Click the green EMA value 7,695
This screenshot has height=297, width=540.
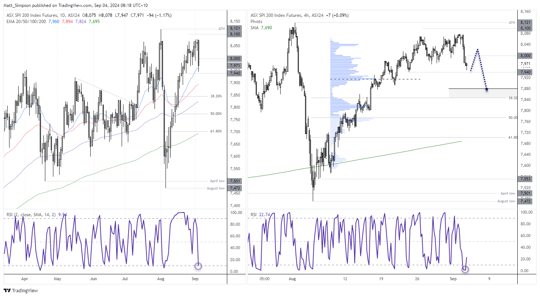(x=95, y=22)
